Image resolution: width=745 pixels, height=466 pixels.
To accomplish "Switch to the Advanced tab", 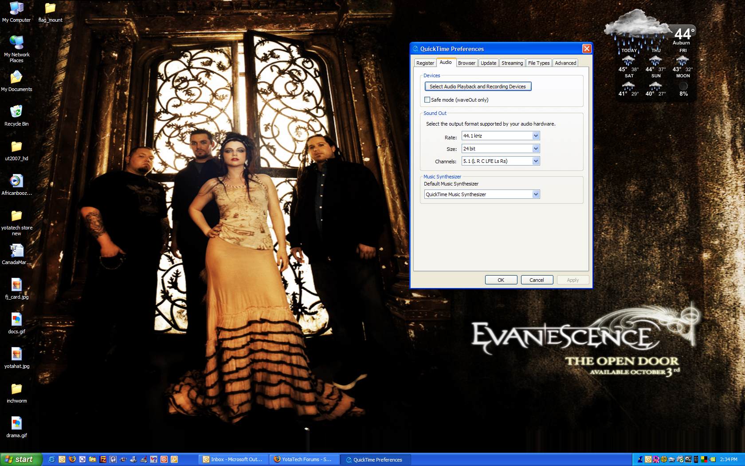I will (x=565, y=63).
